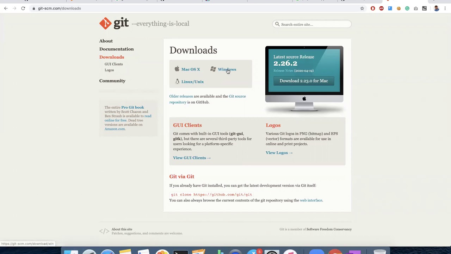Open the ABP Adblock Plus extension

point(381,8)
